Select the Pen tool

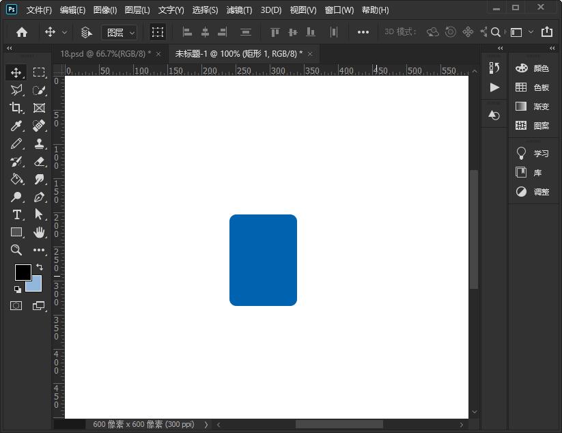[39, 197]
